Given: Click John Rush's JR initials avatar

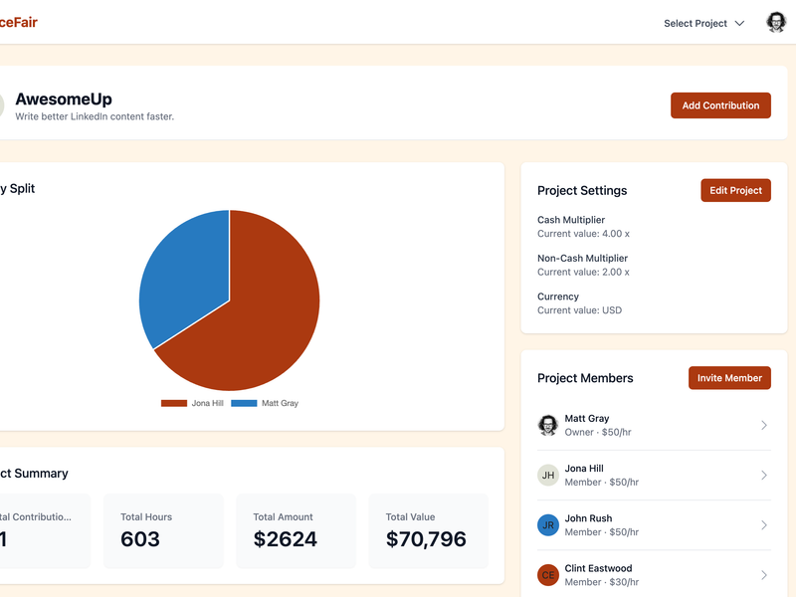Looking at the screenshot, I should point(548,525).
